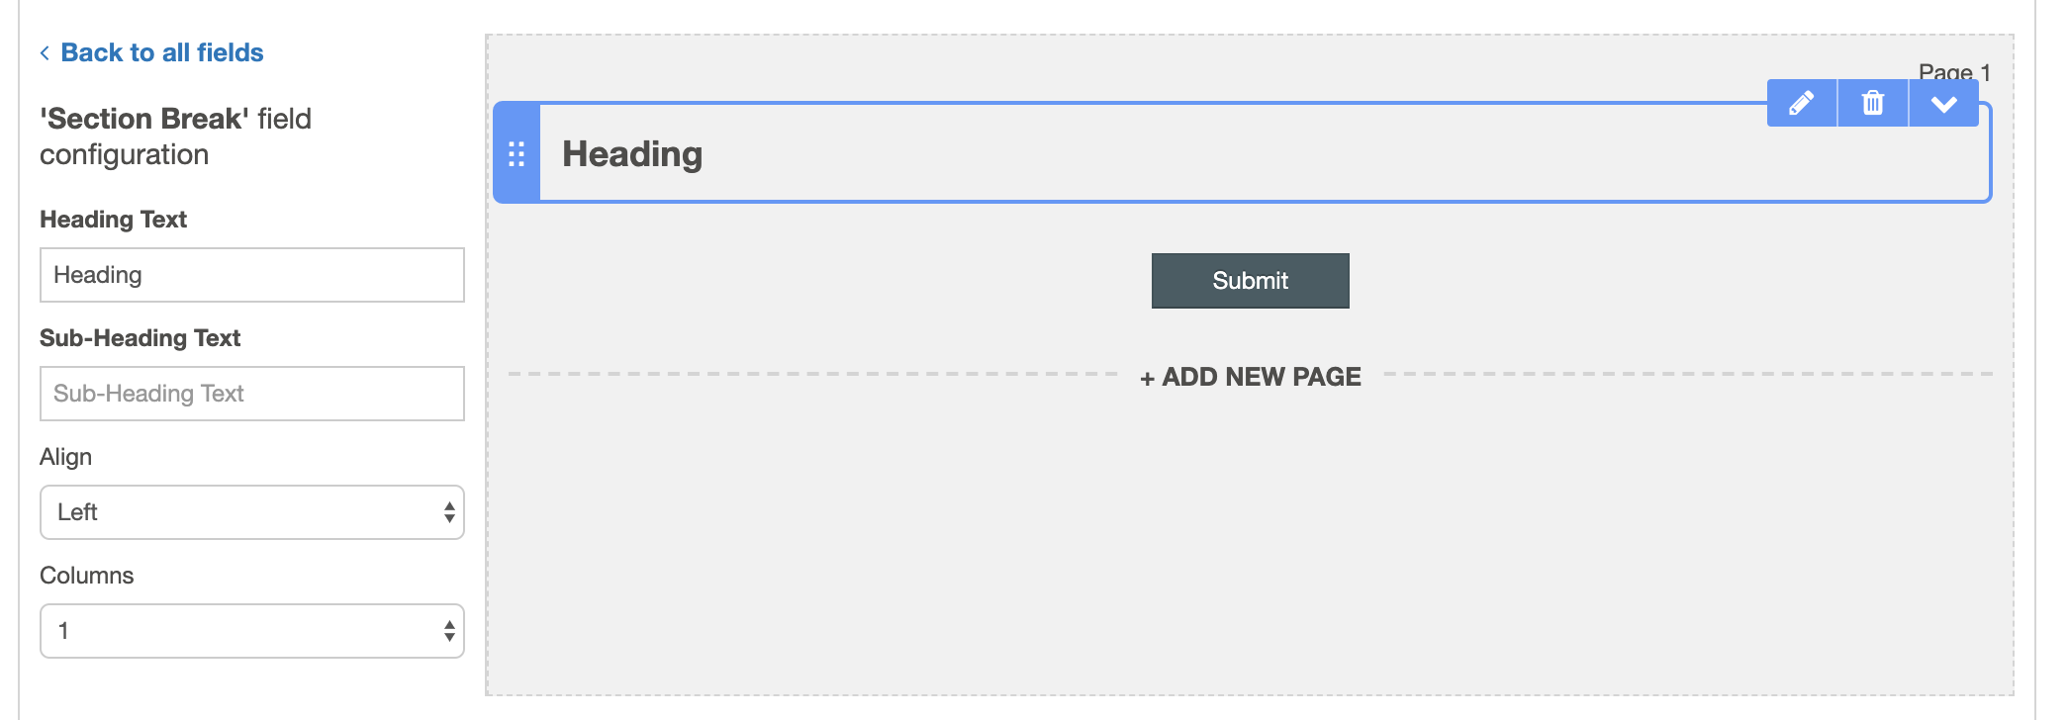The image size is (2068, 720).
Task: Click the Columns dropdown arrows
Action: [x=449, y=631]
